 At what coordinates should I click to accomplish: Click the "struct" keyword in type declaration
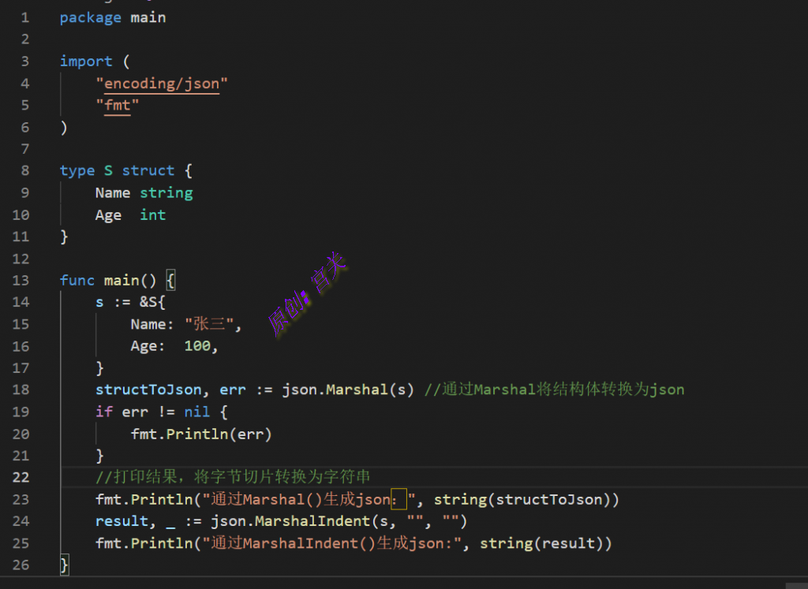148,171
